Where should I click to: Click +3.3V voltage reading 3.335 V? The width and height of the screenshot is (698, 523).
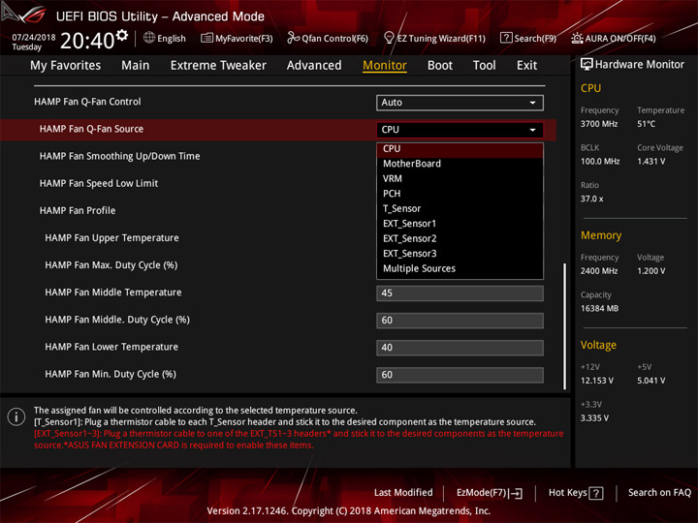click(x=594, y=418)
